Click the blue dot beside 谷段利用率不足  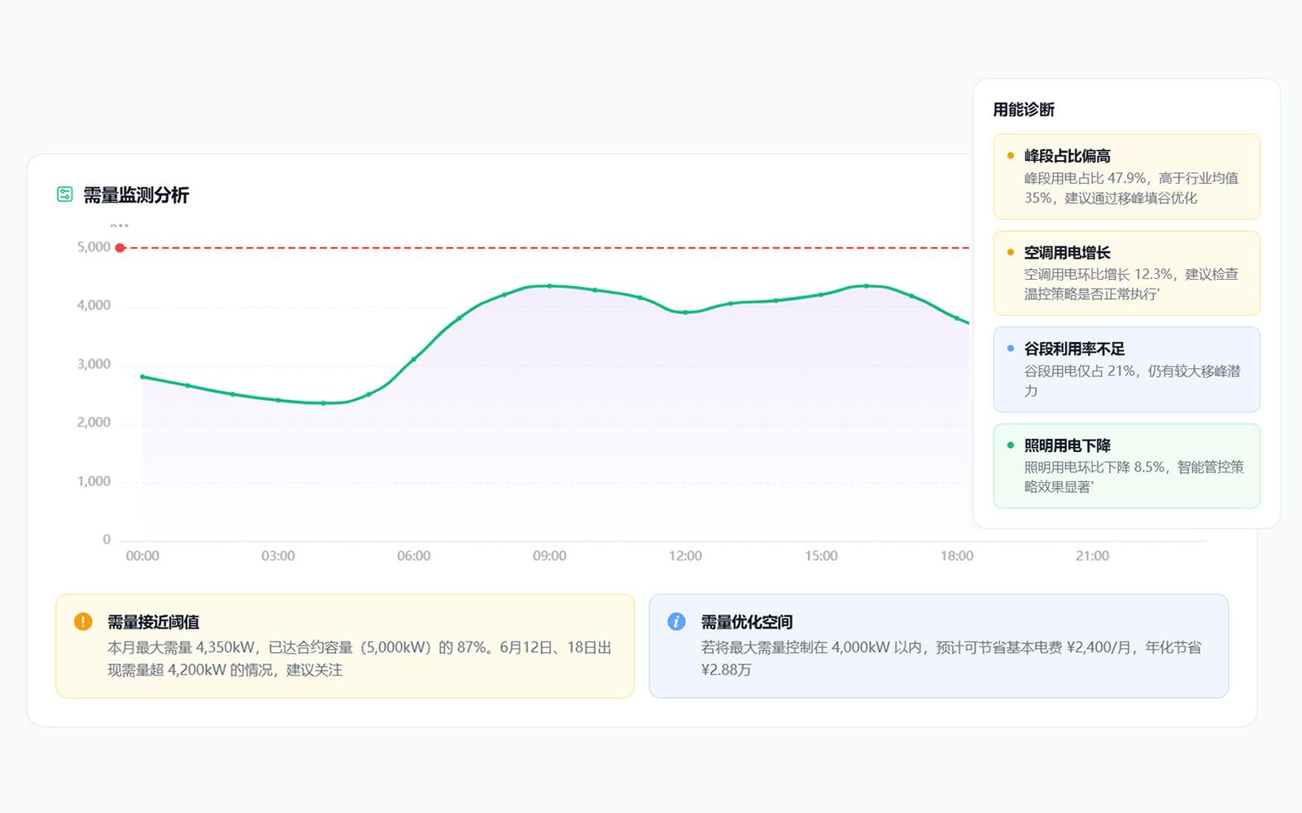coord(1011,348)
